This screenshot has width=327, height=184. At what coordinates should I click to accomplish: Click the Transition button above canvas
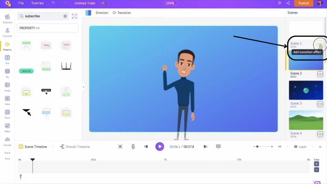click(x=122, y=13)
